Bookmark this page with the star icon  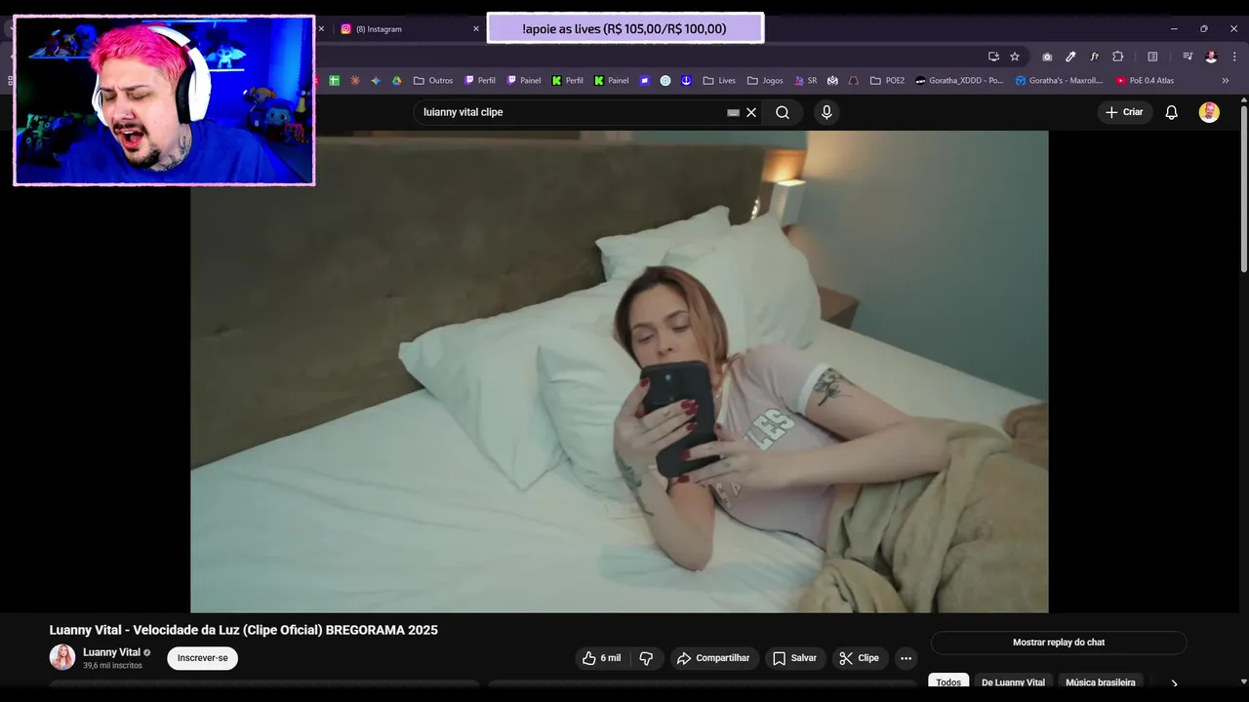point(1015,57)
